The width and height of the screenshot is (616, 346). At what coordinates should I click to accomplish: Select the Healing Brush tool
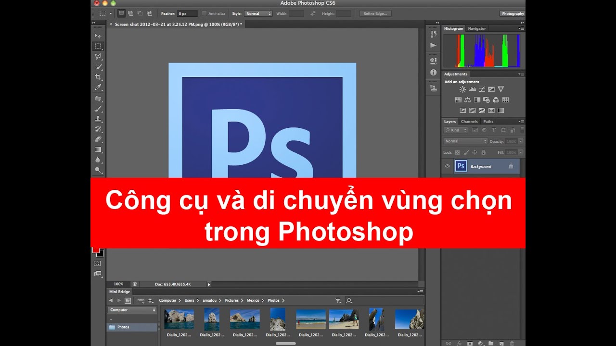[98, 99]
